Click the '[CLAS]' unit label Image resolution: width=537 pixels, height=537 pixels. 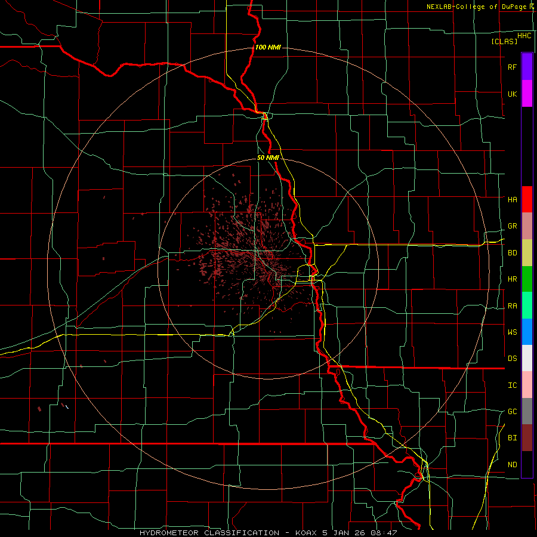tap(504, 42)
